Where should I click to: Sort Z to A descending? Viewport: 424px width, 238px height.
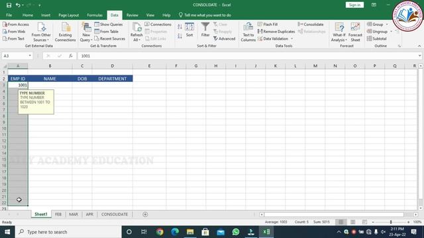pos(180,36)
